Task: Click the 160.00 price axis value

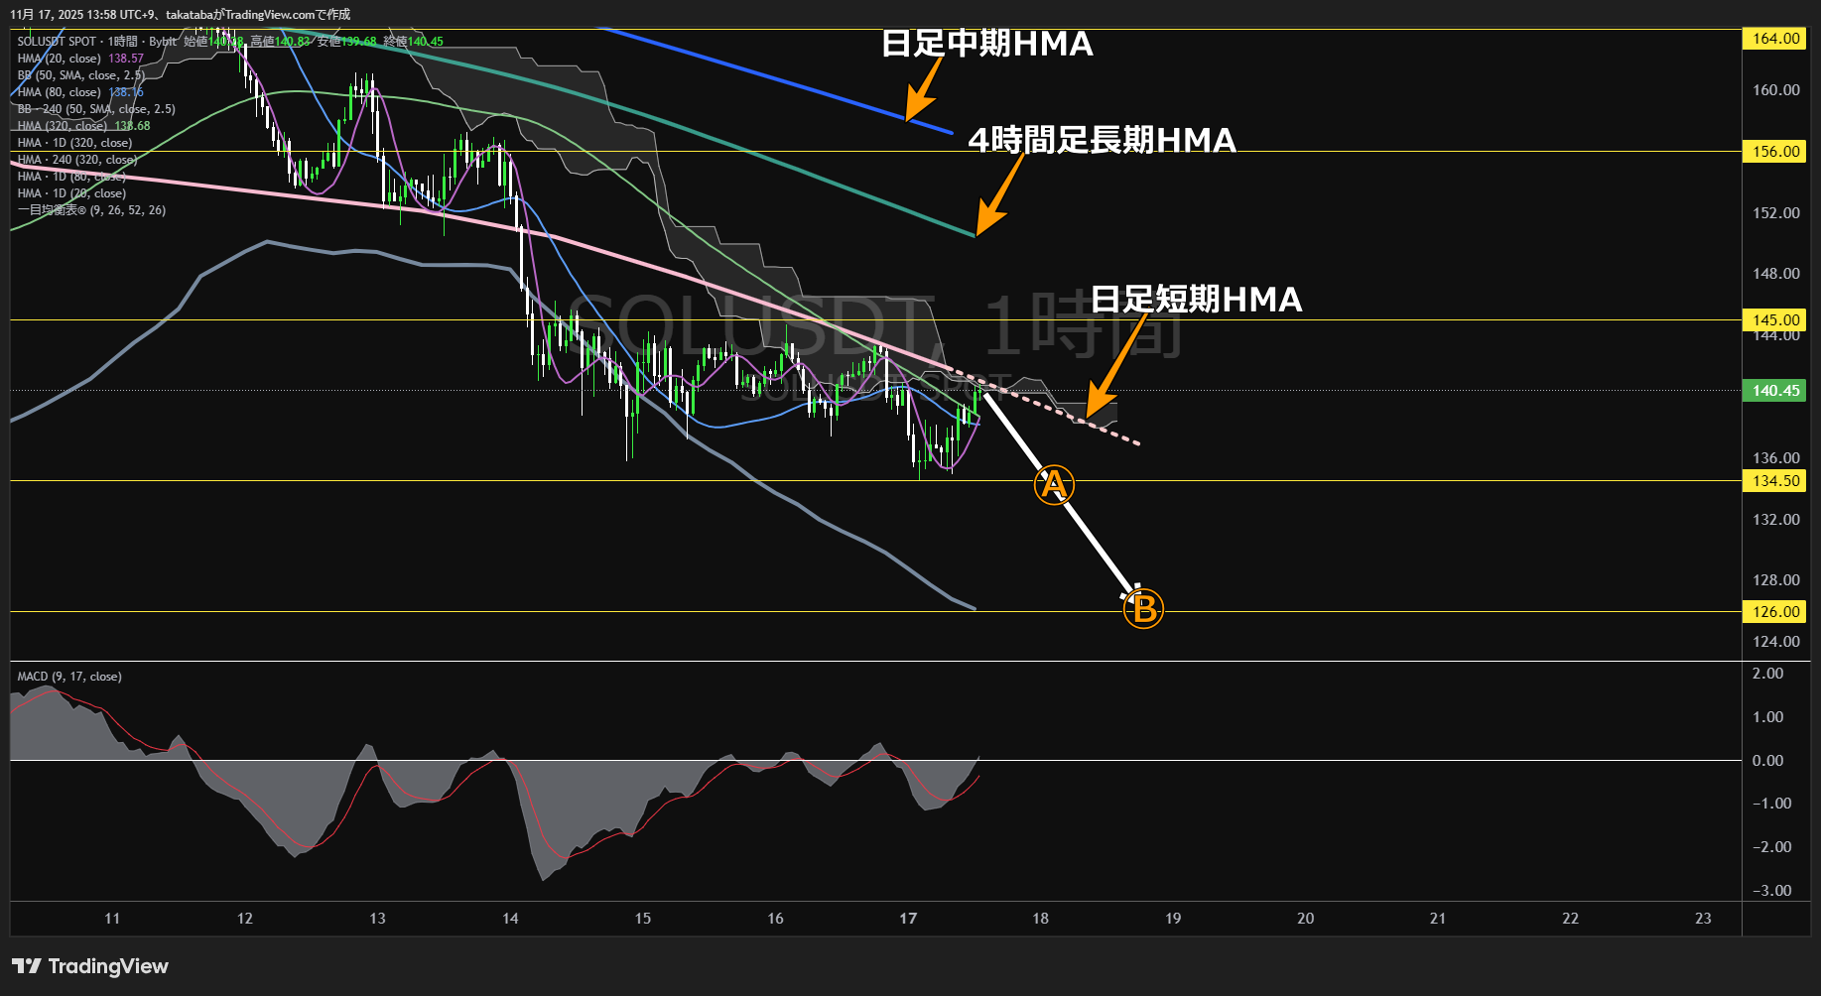Action: [x=1776, y=90]
